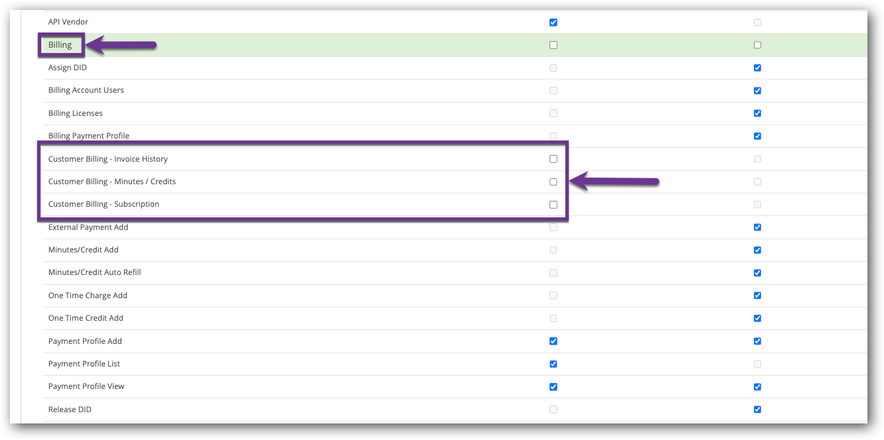This screenshot has height=440, width=884.
Task: Select the highlighted Billing row label
Action: [60, 44]
